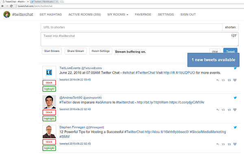Open AndreaTorti90 profile photo
This screenshot has width=244, height=154.
pos(49,102)
